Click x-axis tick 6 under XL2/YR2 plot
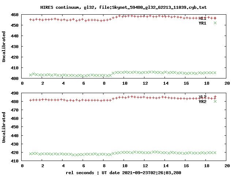Viewport: 234px width, 176px height. pyautogui.click(x=84, y=166)
